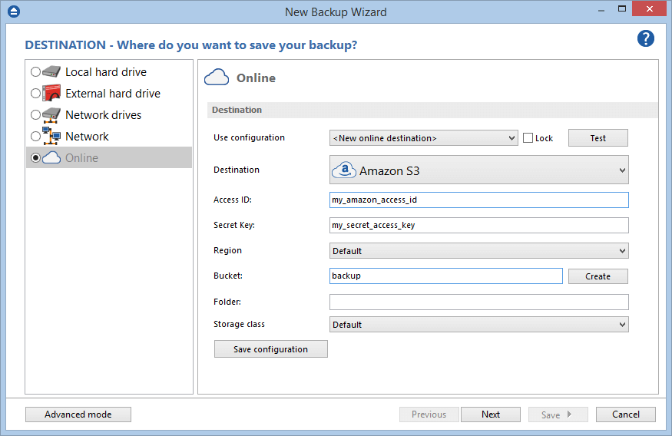Expand the Storage class dropdown
The height and width of the screenshot is (436, 672).
click(x=478, y=324)
